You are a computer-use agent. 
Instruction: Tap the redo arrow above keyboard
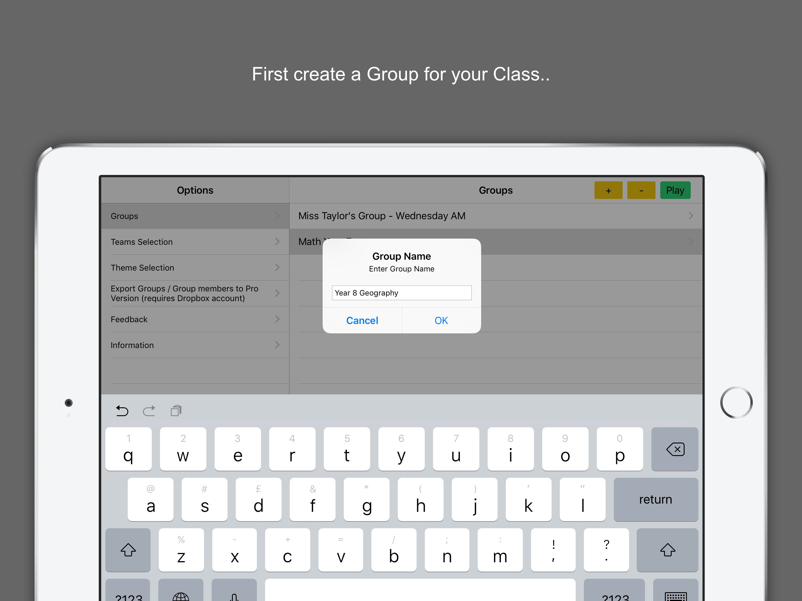tap(149, 411)
